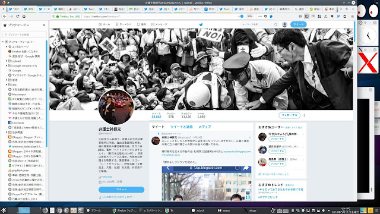
Task: Toggle the sidebar view button in toolbar
Action: click(306, 16)
